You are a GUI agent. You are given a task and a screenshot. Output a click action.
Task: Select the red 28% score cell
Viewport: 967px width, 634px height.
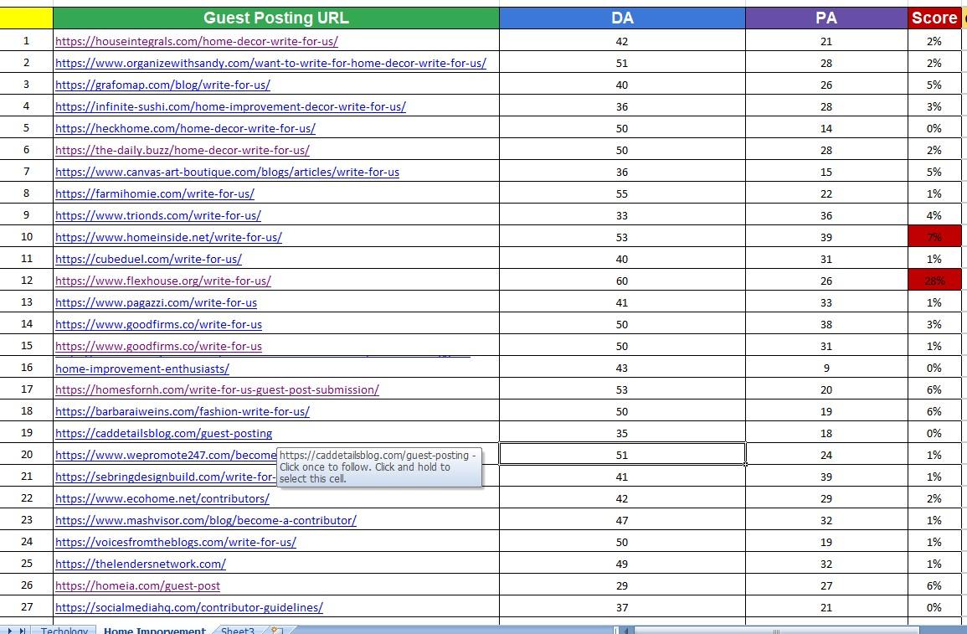(x=934, y=281)
